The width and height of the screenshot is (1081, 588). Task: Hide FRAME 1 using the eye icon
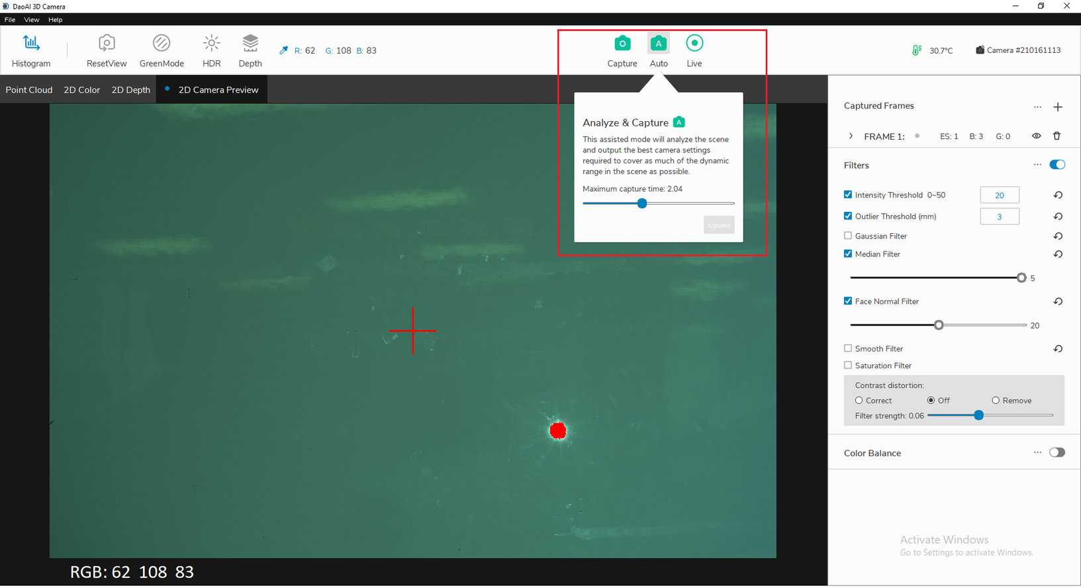(1036, 136)
